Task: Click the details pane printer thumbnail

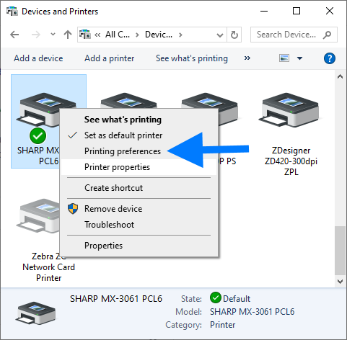Action: 35,313
